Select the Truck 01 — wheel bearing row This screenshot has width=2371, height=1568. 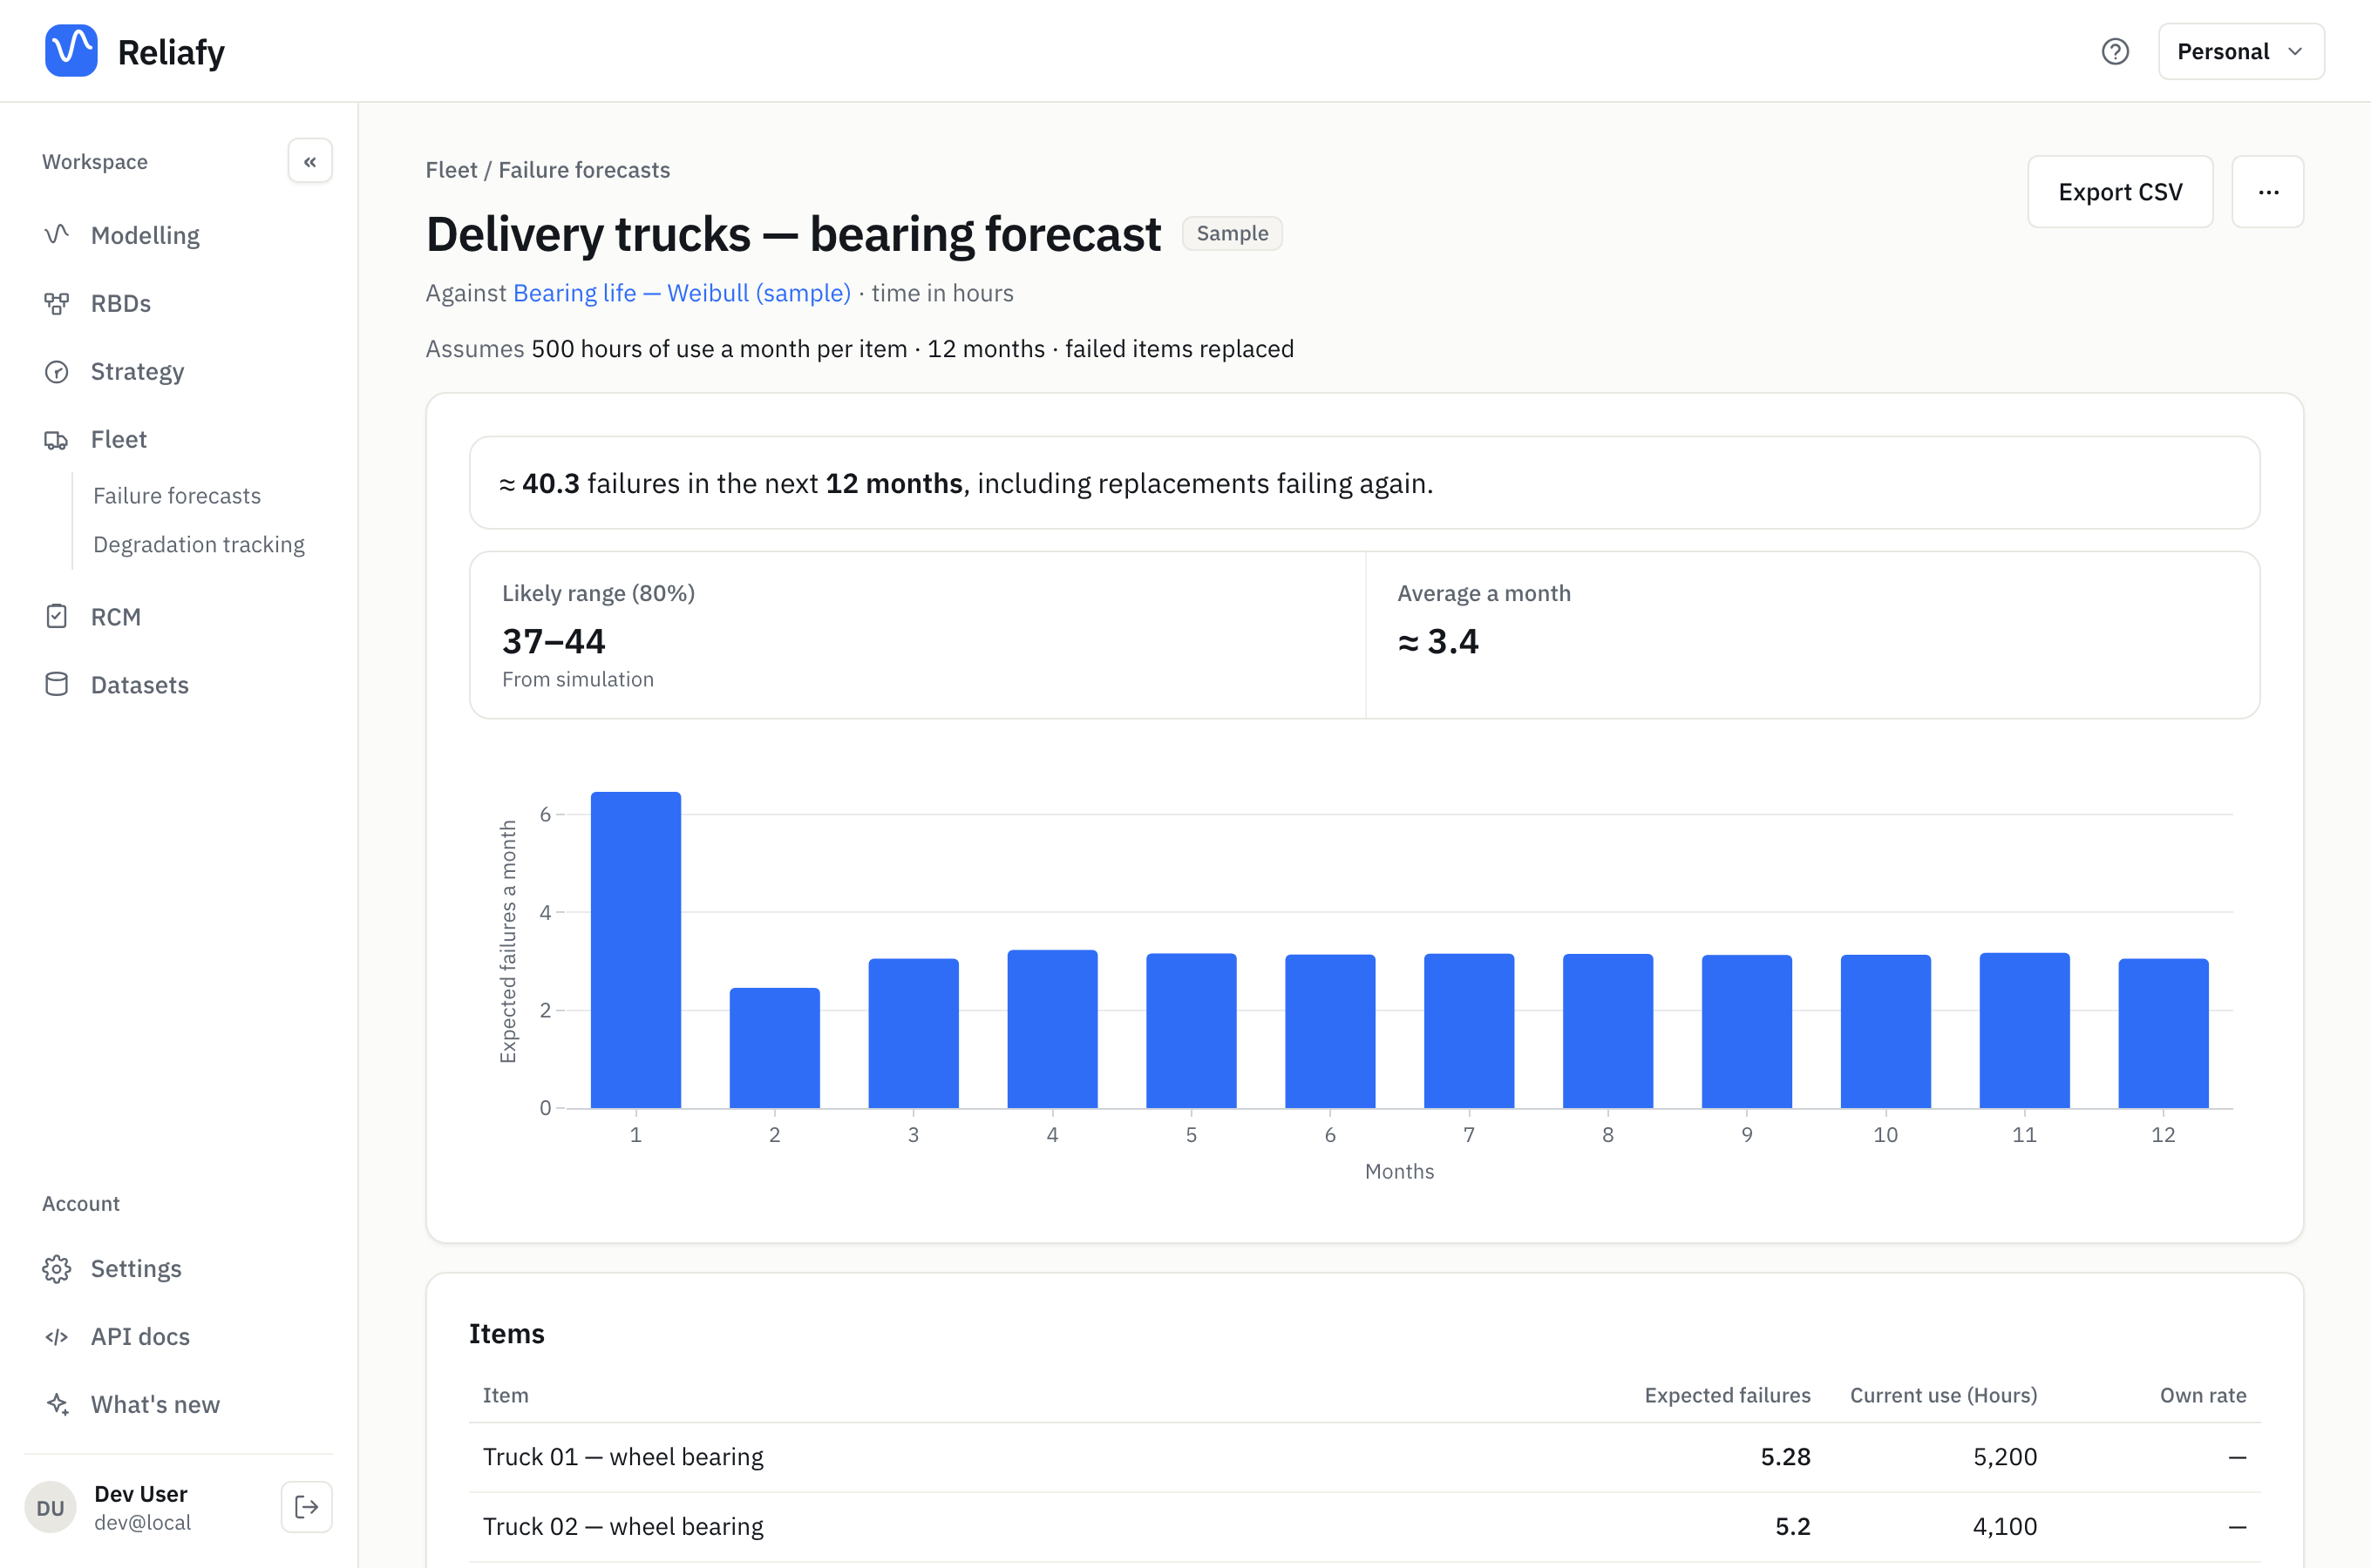1364,1457
